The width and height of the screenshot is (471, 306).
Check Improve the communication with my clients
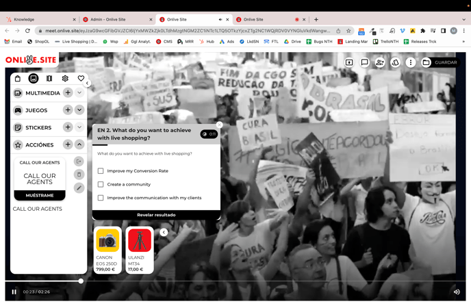click(x=101, y=198)
